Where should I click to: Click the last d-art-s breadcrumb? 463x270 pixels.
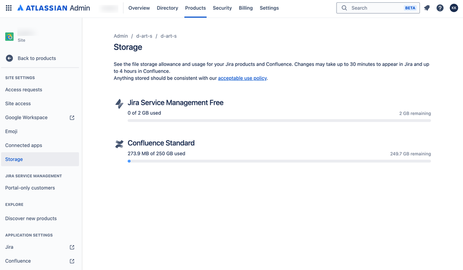pos(169,36)
